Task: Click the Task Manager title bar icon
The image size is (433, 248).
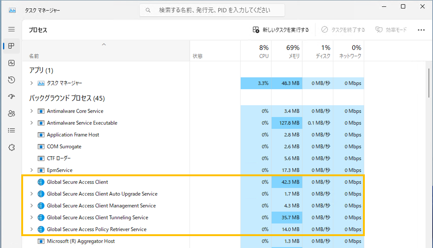Action: point(12,10)
